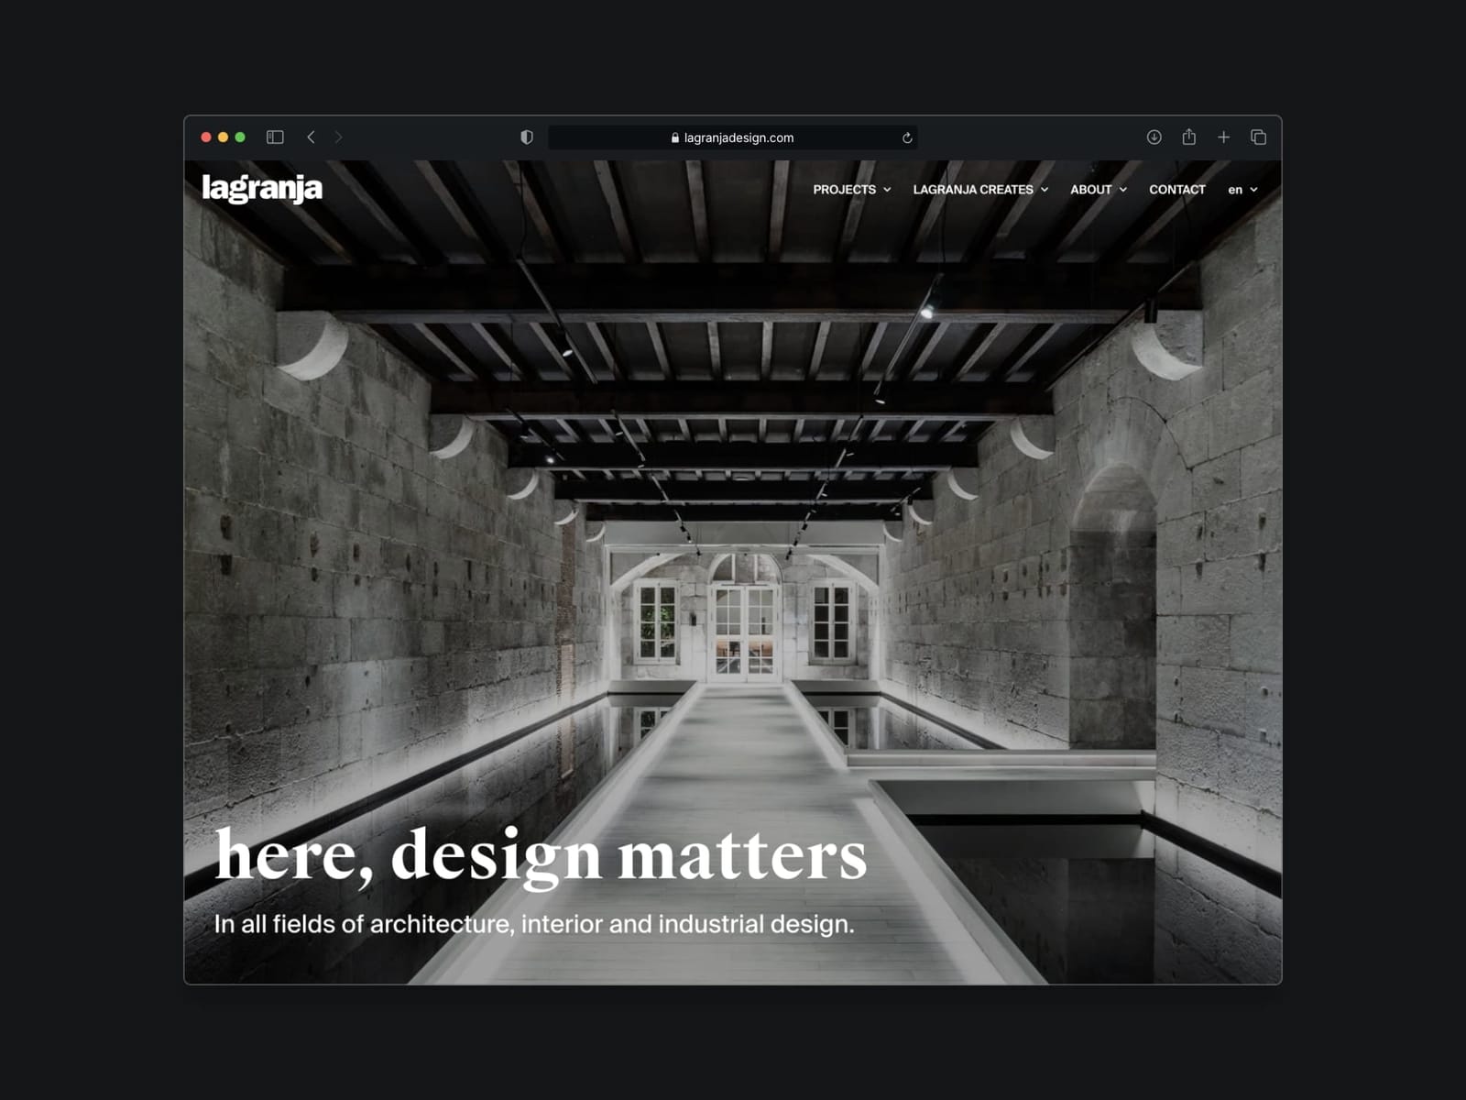This screenshot has height=1100, width=1466.
Task: Toggle the Safari sidebar
Action: point(275,137)
